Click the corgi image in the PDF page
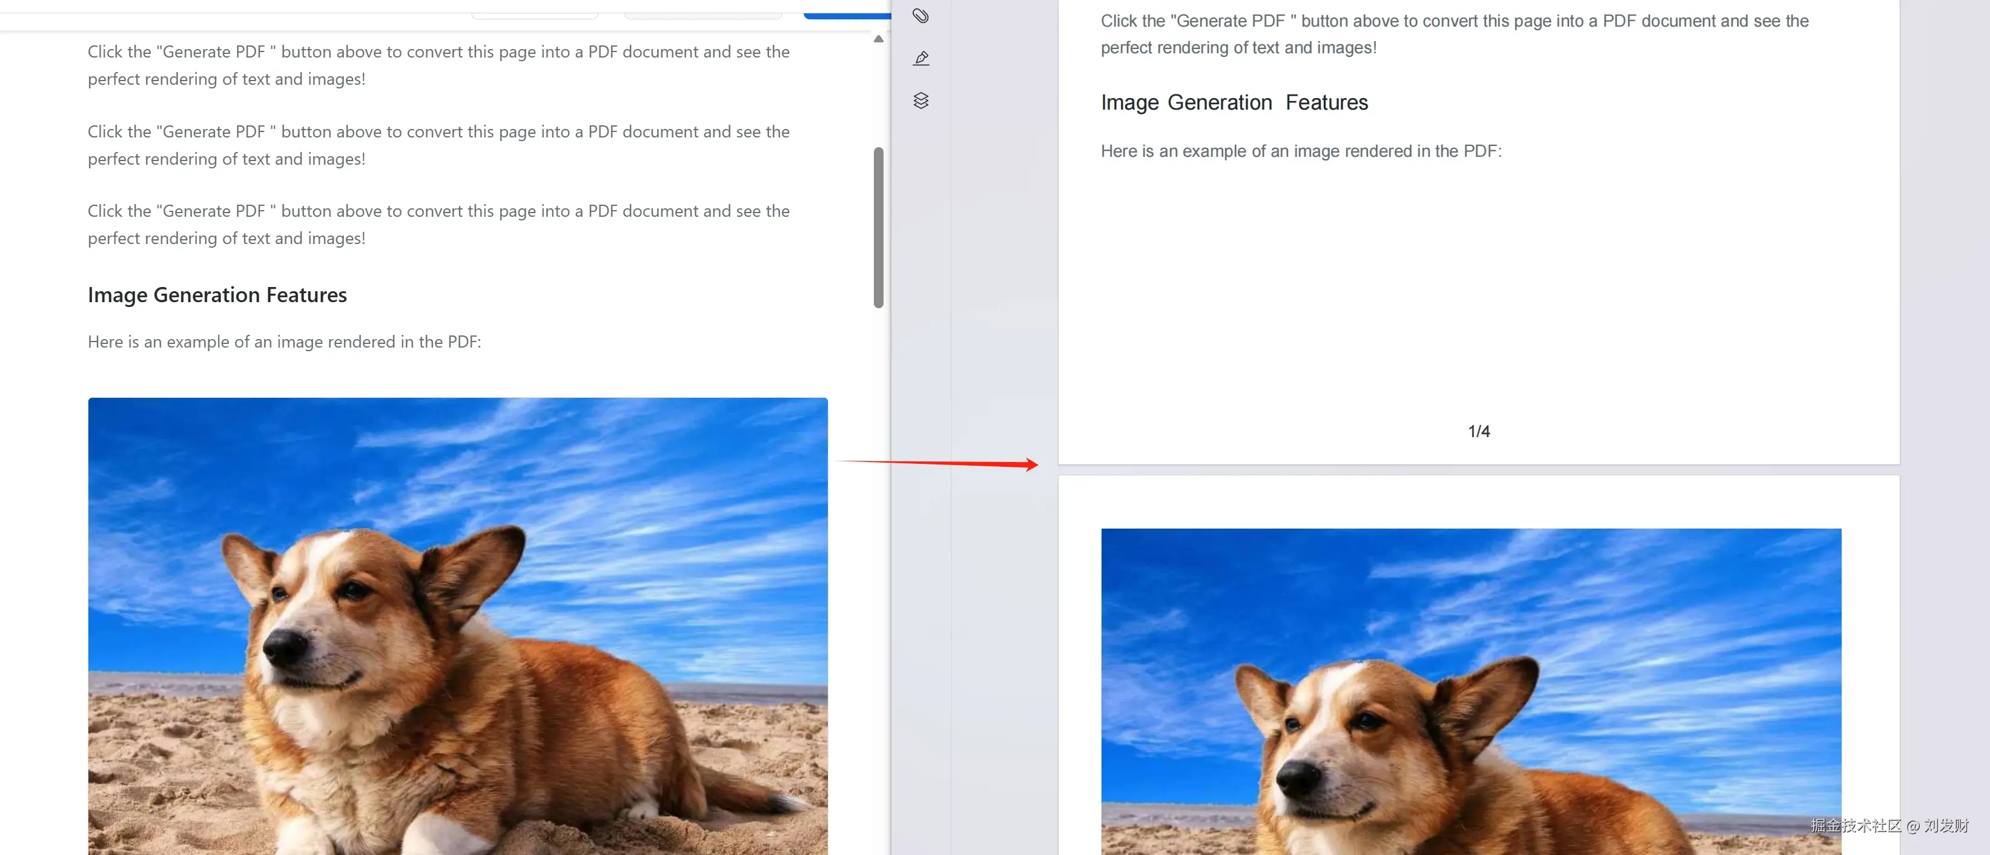 1470,692
